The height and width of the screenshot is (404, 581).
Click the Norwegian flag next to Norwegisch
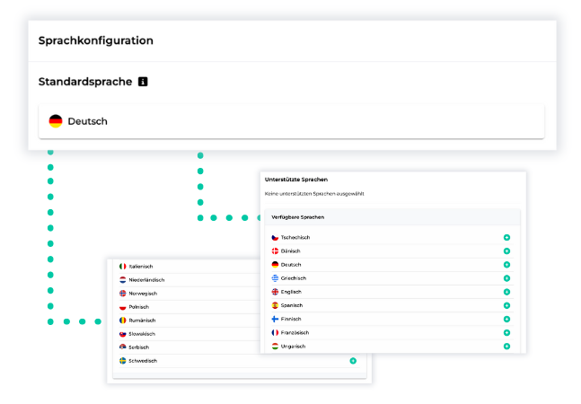[123, 294]
